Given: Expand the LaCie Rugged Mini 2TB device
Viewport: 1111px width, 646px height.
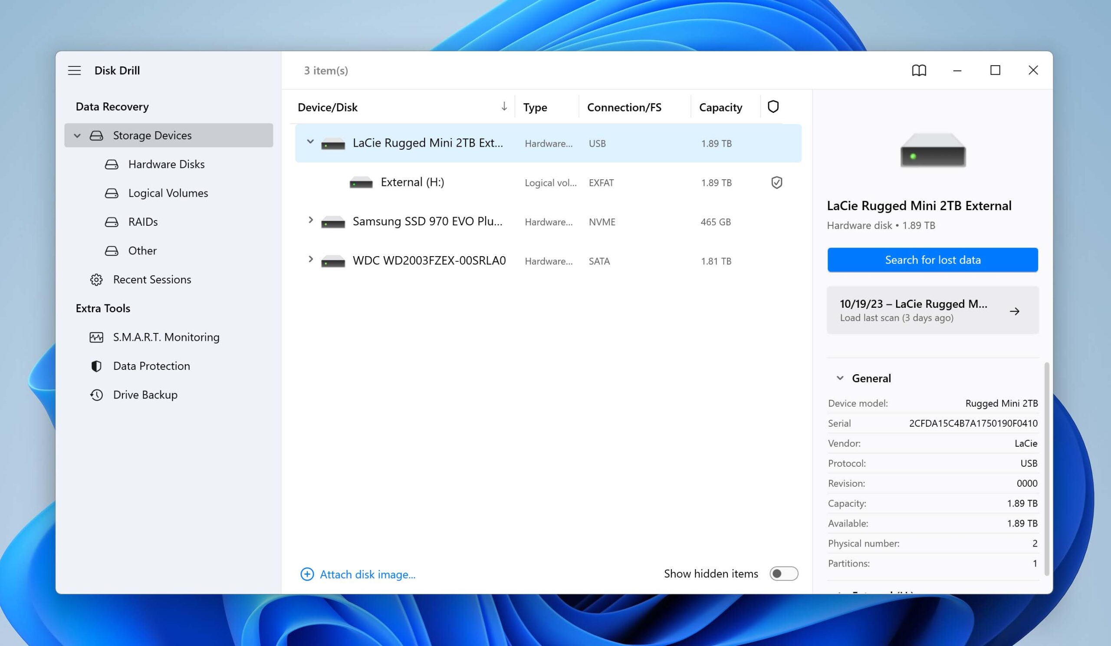Looking at the screenshot, I should 310,143.
